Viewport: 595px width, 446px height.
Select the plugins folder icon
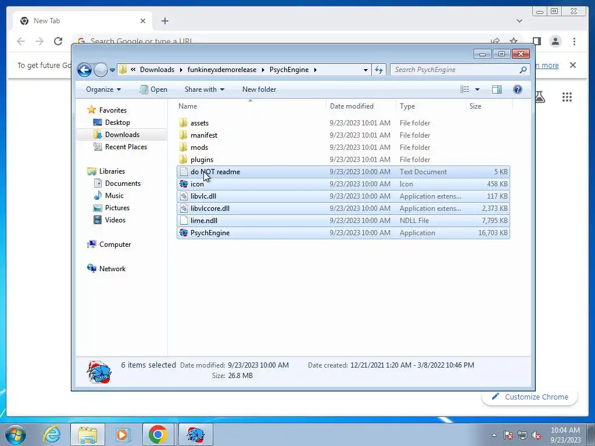tap(183, 159)
